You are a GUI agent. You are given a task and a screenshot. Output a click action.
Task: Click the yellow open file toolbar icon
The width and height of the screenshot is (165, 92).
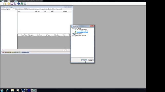point(5,4)
